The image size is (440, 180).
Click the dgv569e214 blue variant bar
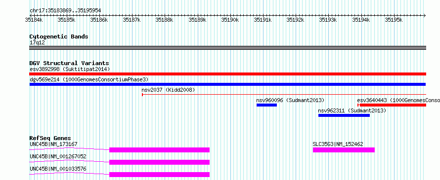click(x=227, y=84)
